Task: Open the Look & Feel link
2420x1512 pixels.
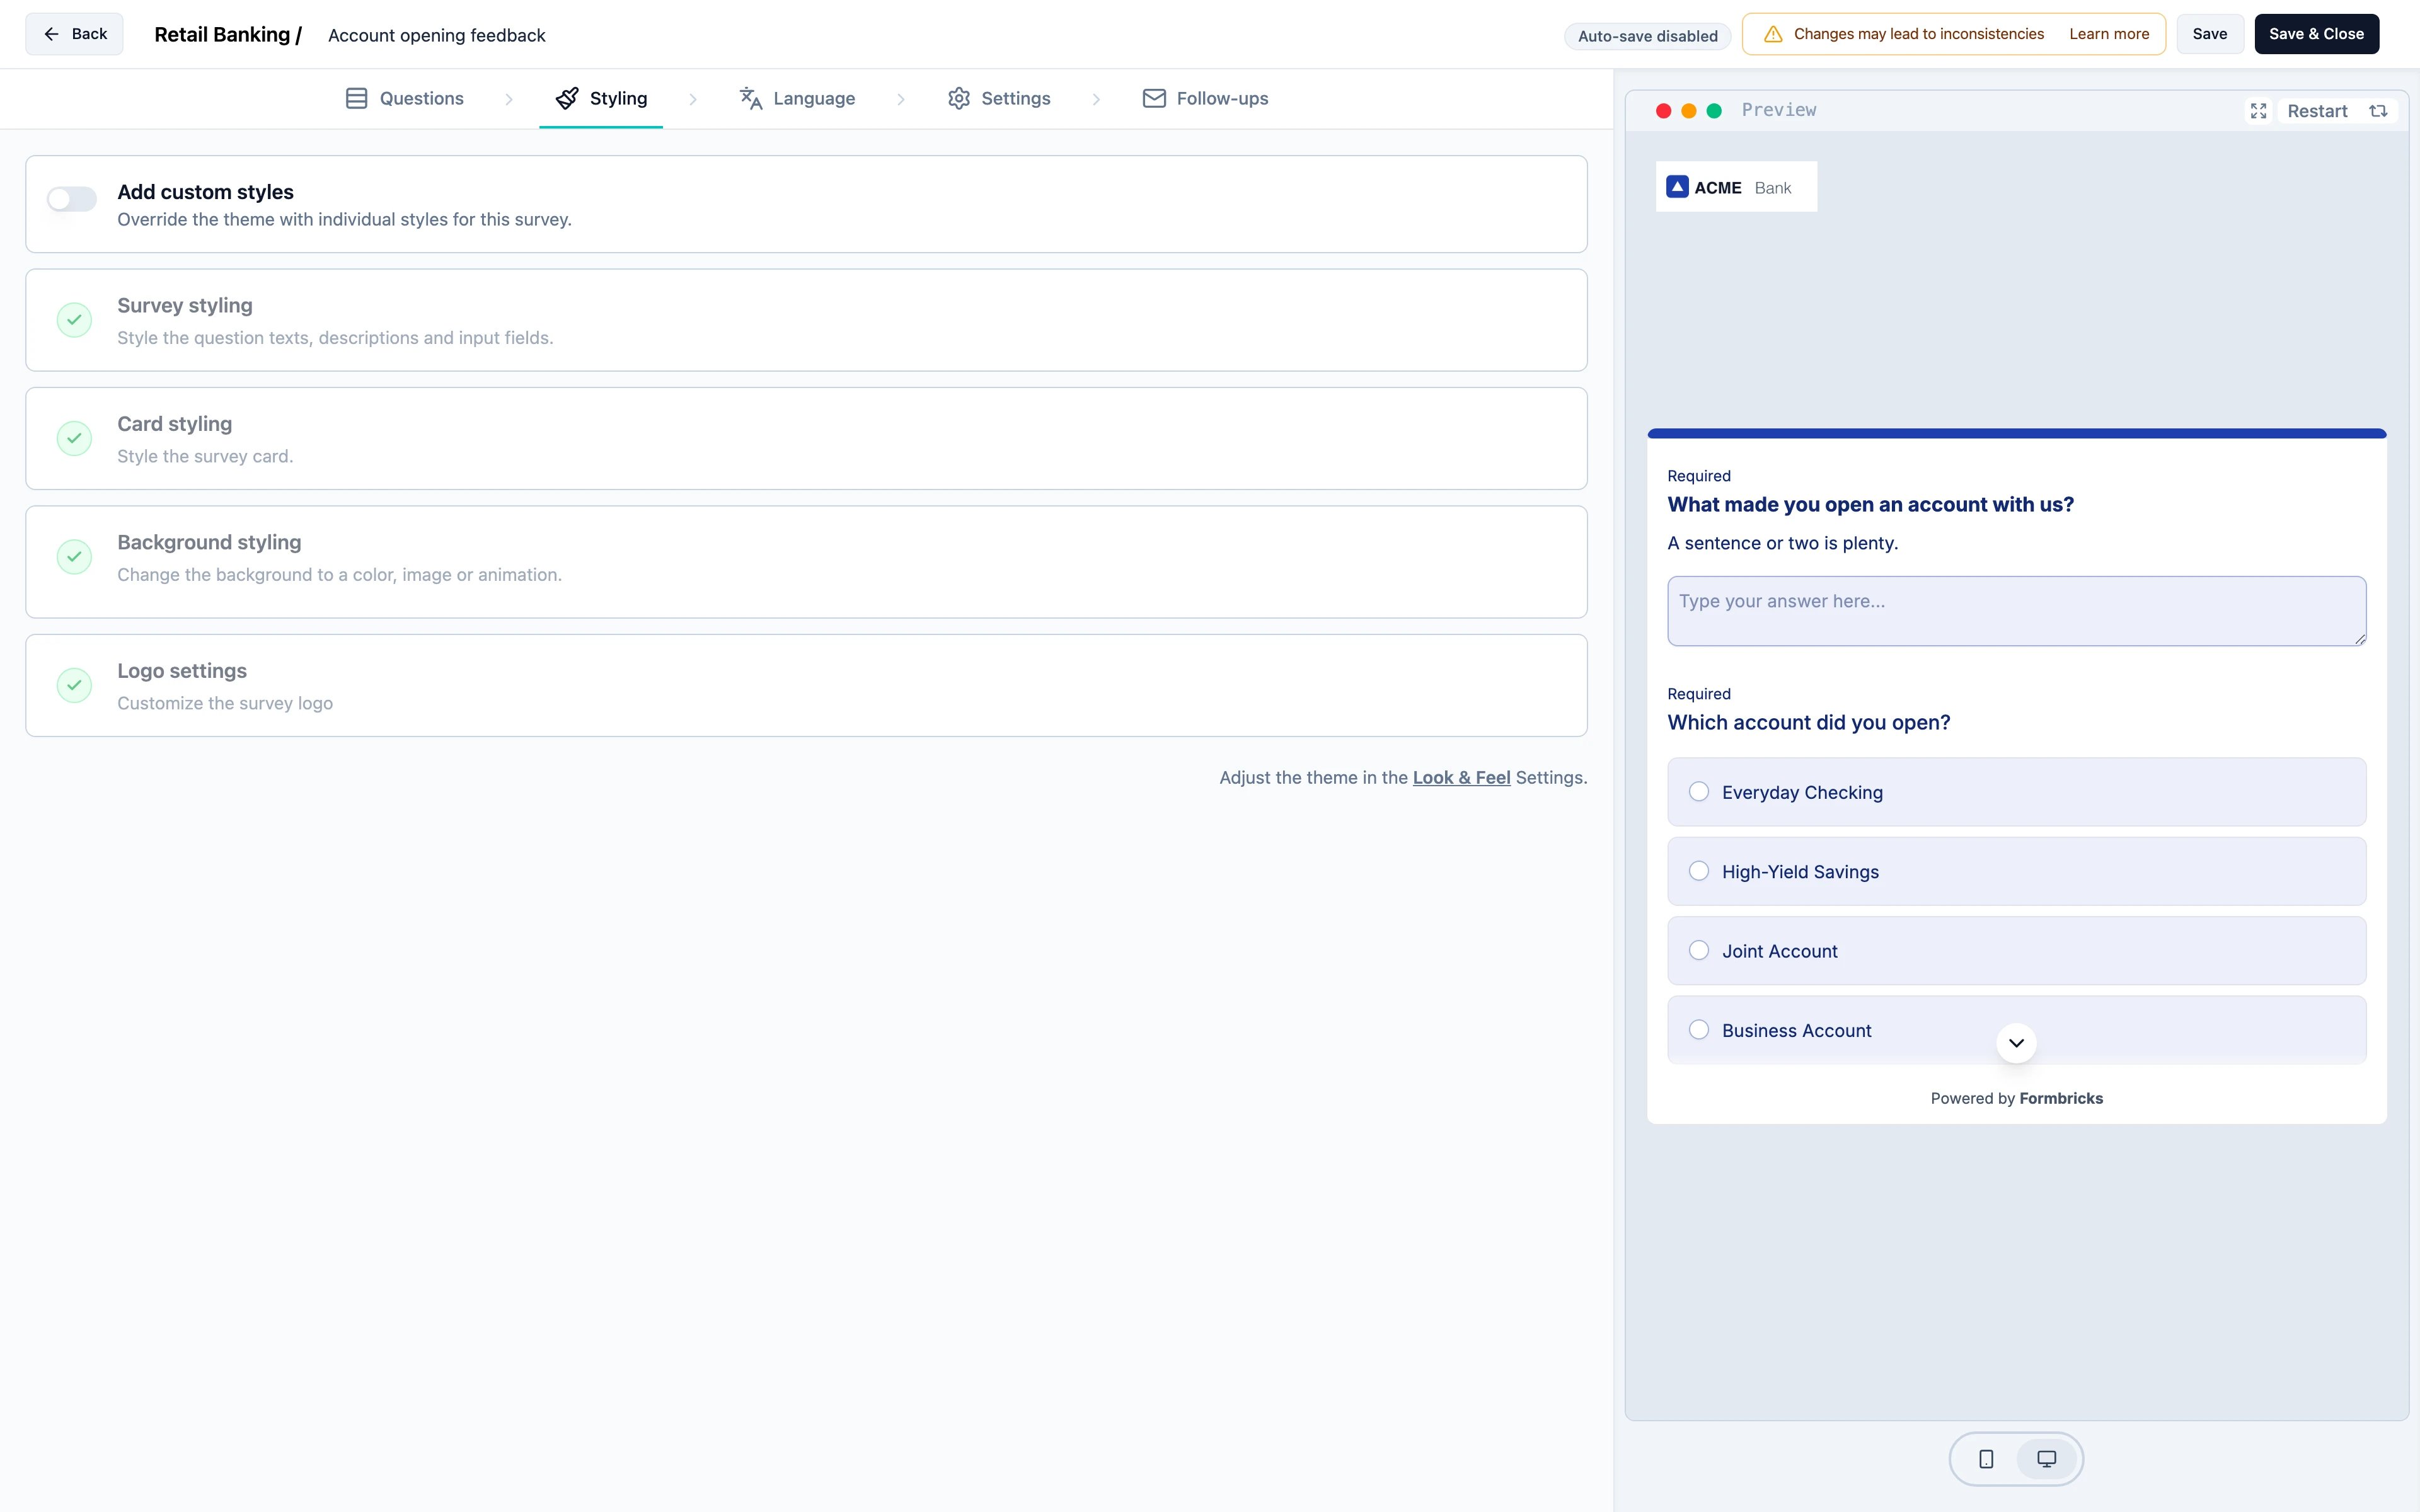Action: tap(1461, 777)
